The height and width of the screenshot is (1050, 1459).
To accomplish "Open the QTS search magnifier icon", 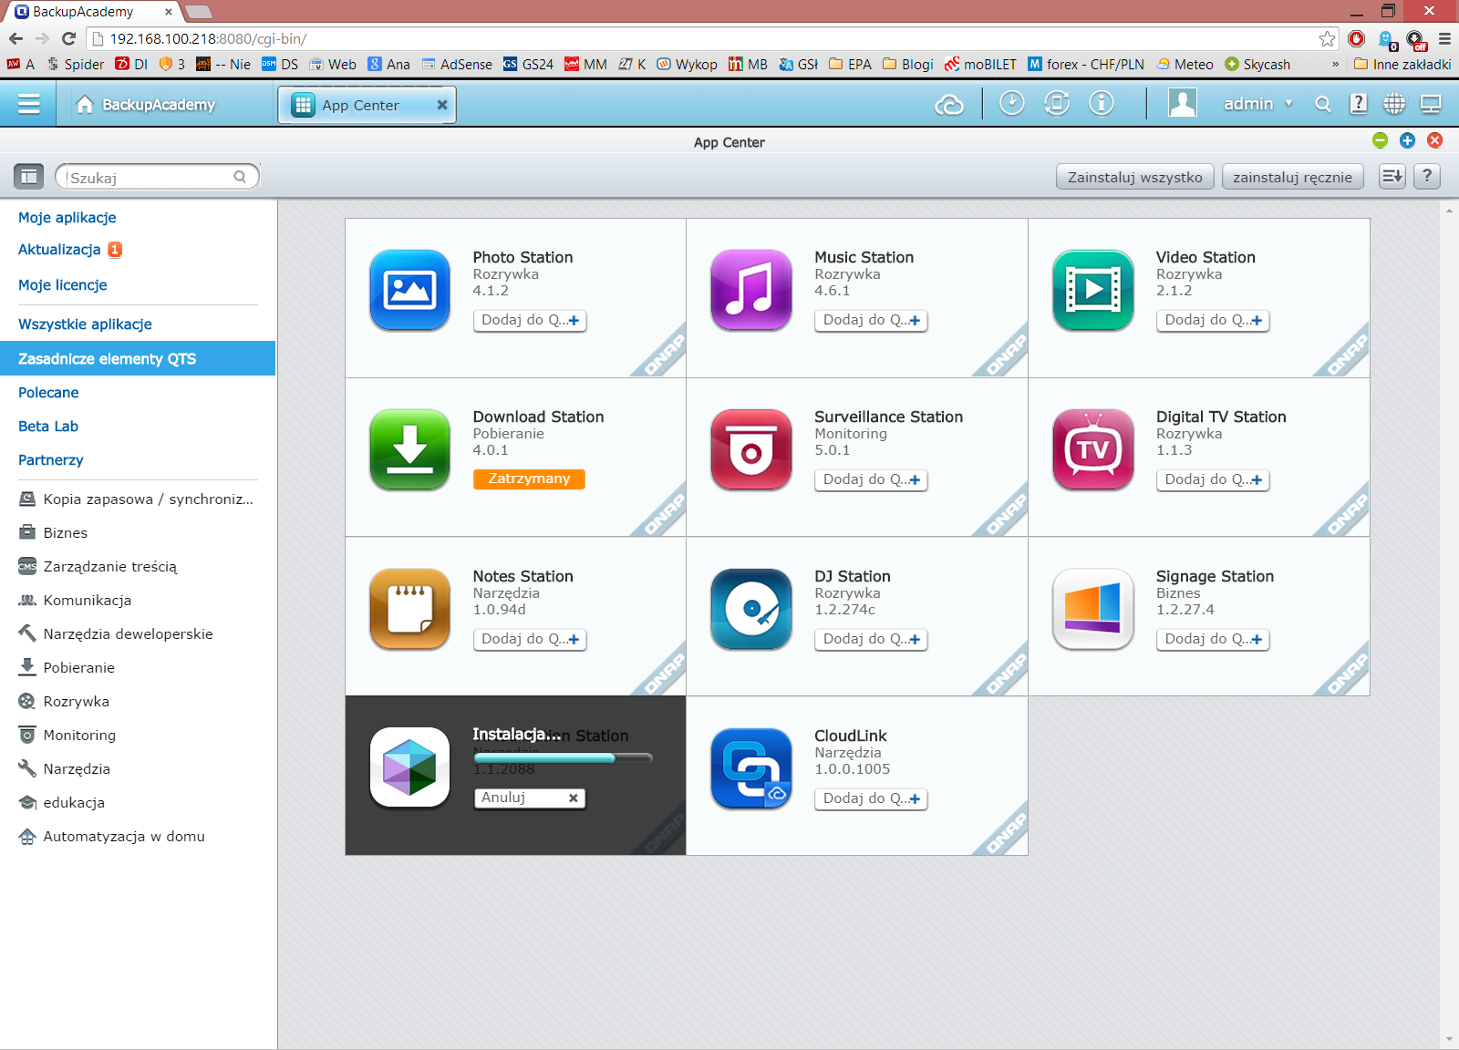I will click(1322, 104).
